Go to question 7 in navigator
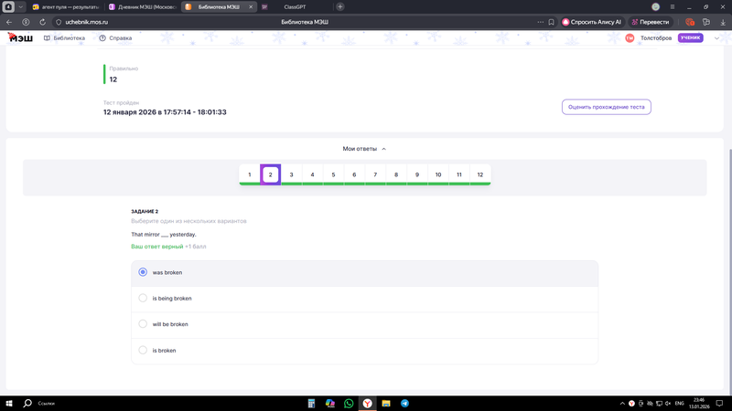Image resolution: width=732 pixels, height=411 pixels. (x=375, y=174)
